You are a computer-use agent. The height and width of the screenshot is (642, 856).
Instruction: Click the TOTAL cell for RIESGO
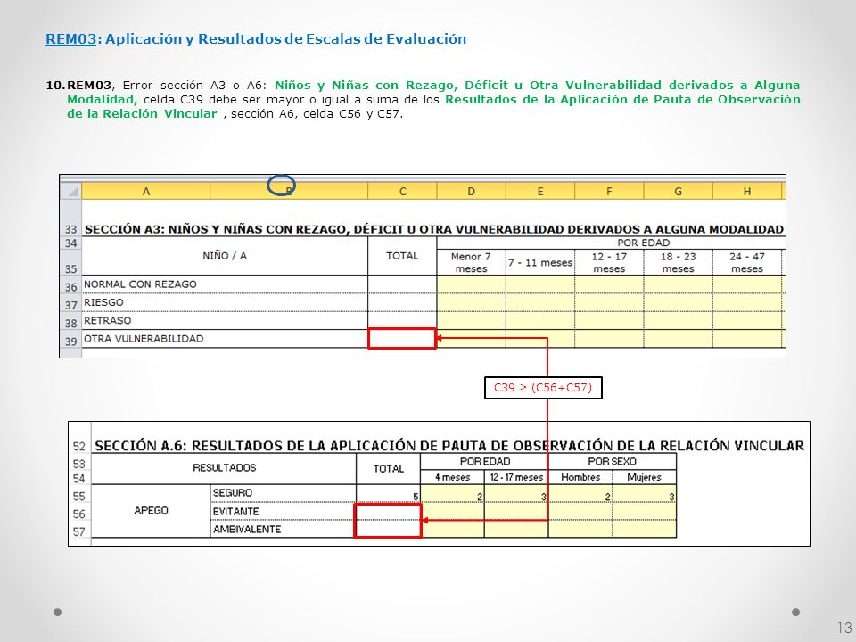point(402,302)
